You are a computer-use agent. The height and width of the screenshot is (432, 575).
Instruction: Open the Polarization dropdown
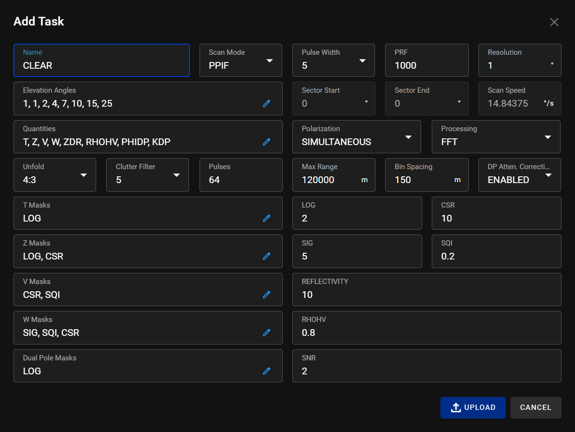(356, 137)
